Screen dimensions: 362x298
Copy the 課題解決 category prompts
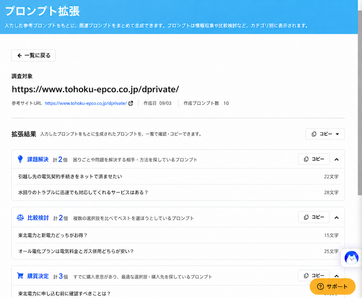pyautogui.click(x=314, y=159)
